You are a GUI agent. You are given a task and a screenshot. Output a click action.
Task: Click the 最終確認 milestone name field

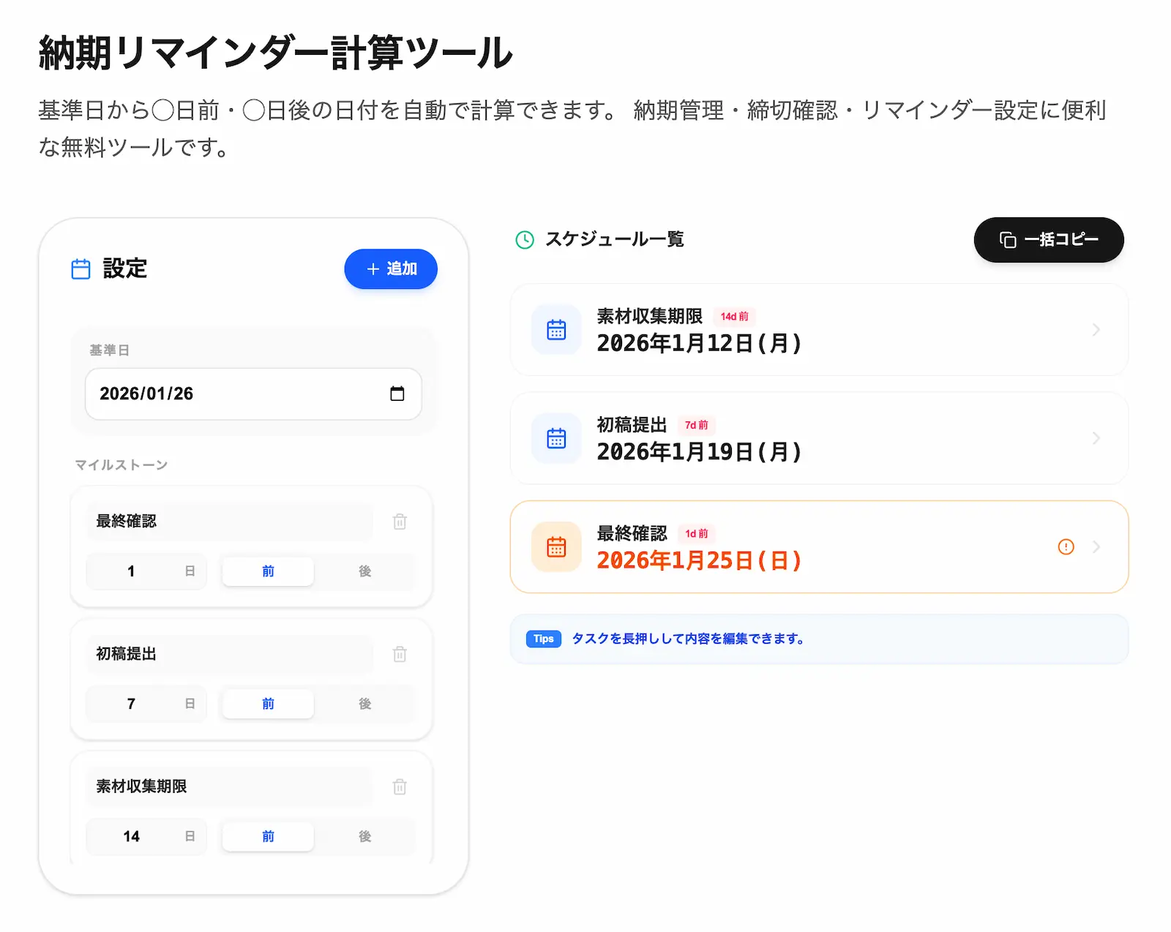coord(230,522)
